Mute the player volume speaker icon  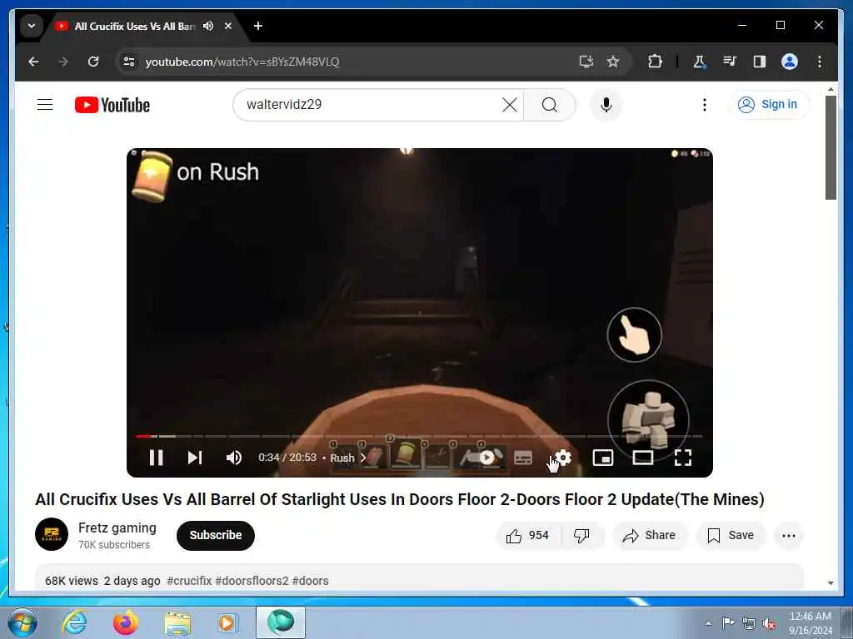pos(234,458)
